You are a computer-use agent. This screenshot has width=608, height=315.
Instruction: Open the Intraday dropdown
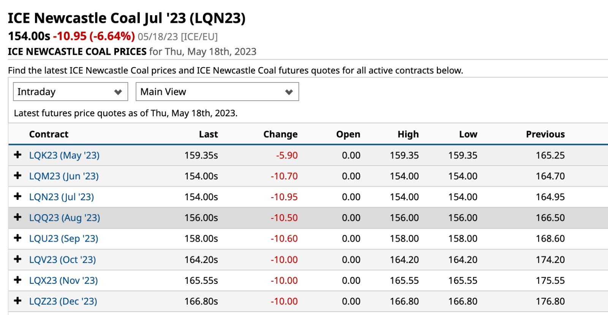click(70, 92)
